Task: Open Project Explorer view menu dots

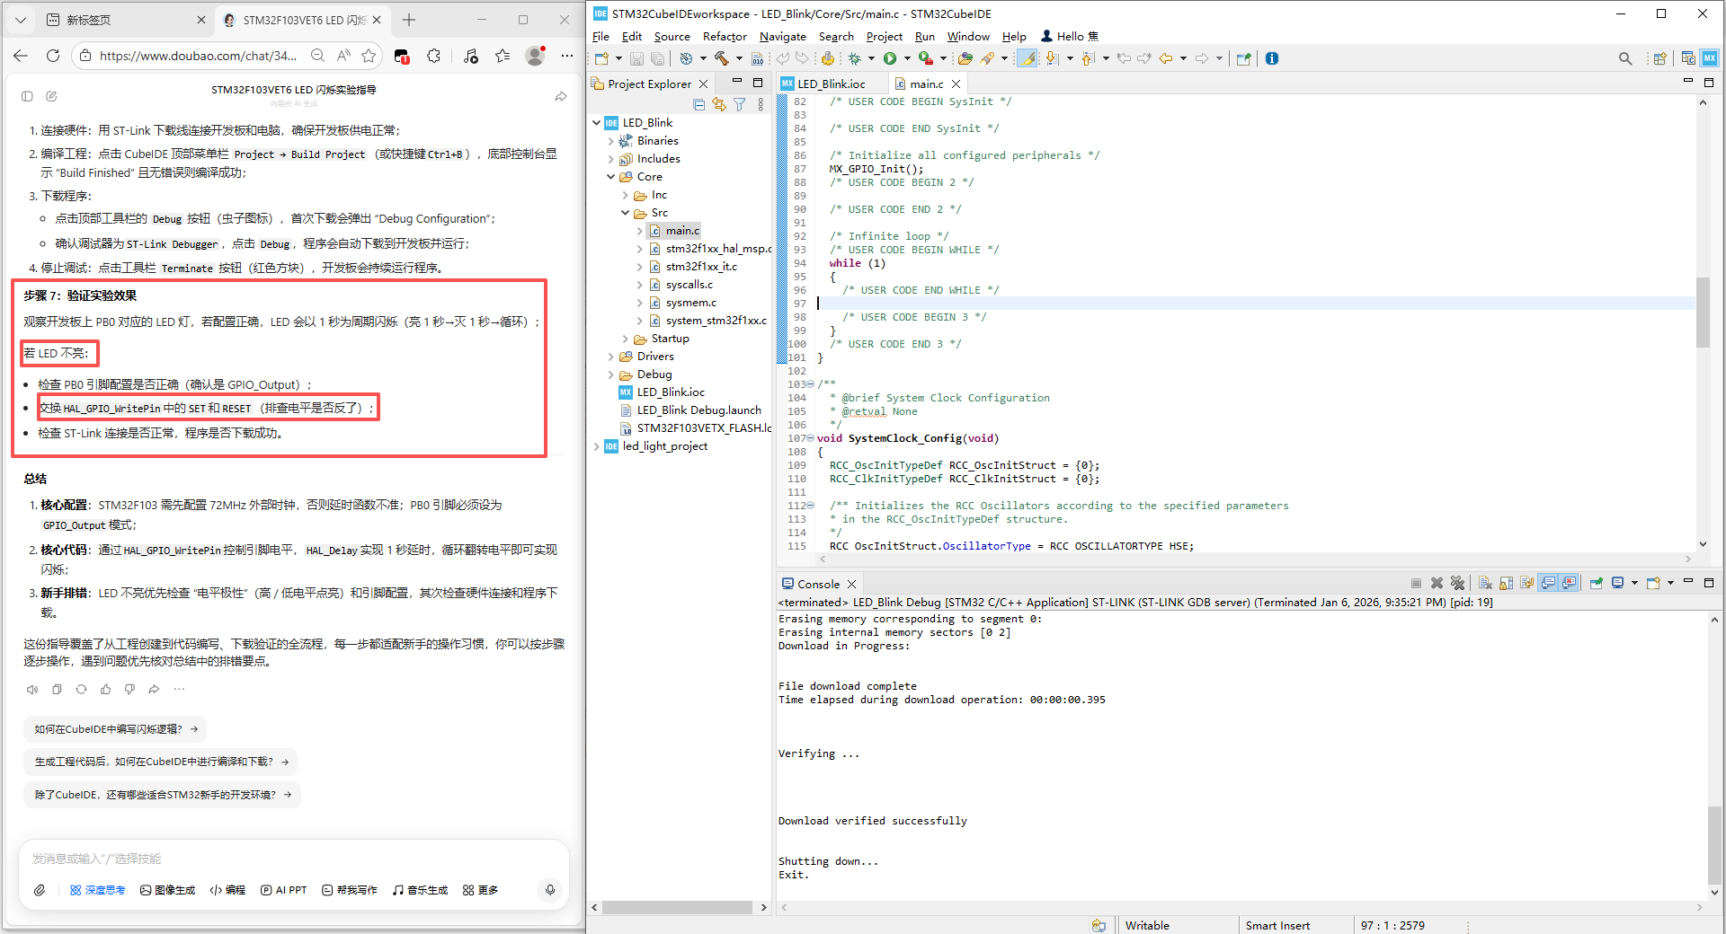Action: [761, 105]
